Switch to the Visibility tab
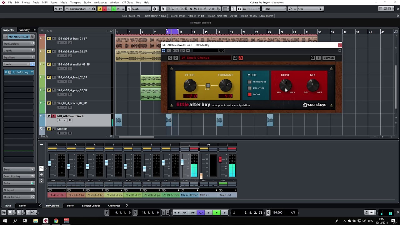 click(x=24, y=30)
